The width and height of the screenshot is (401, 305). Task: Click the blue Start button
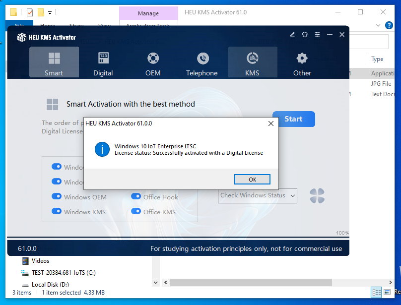(x=294, y=119)
